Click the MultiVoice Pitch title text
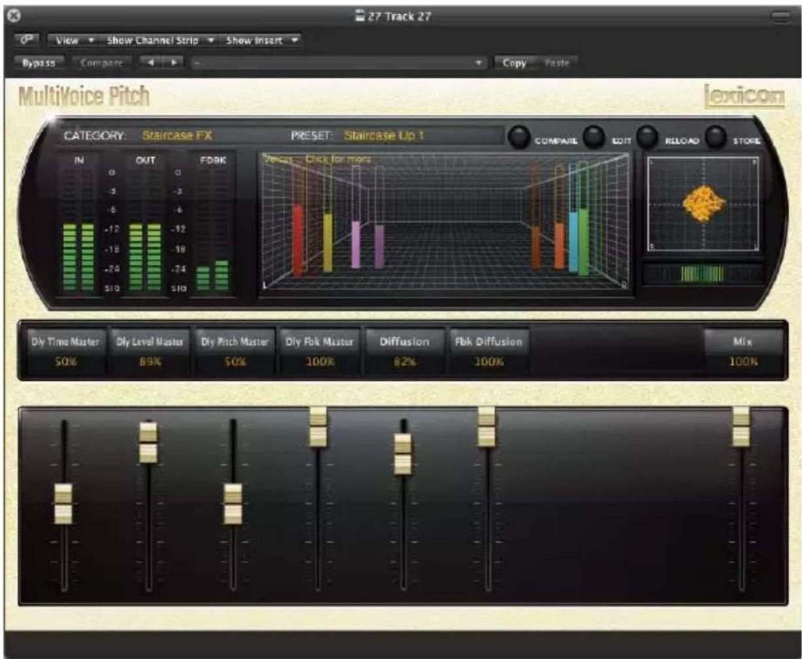The width and height of the screenshot is (802, 659). [85, 97]
